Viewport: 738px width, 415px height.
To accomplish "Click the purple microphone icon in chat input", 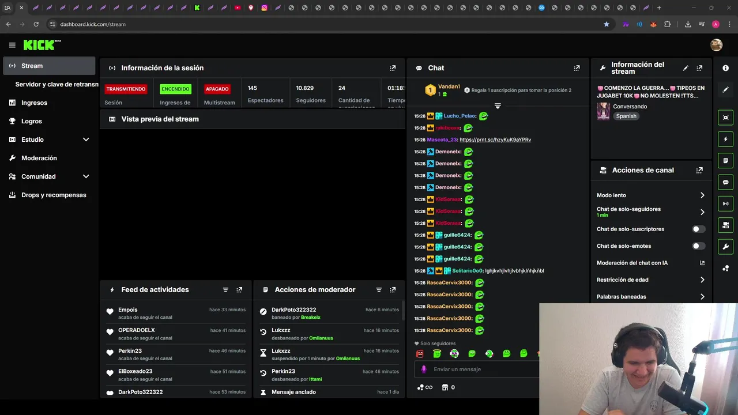I will (x=424, y=369).
